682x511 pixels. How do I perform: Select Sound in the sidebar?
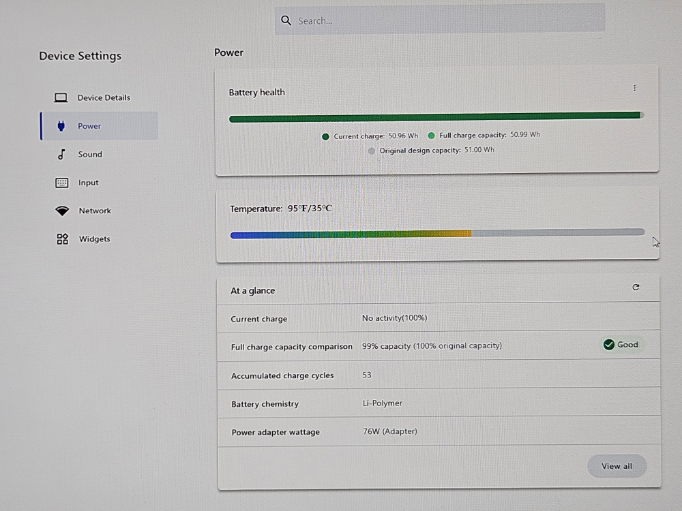point(89,155)
